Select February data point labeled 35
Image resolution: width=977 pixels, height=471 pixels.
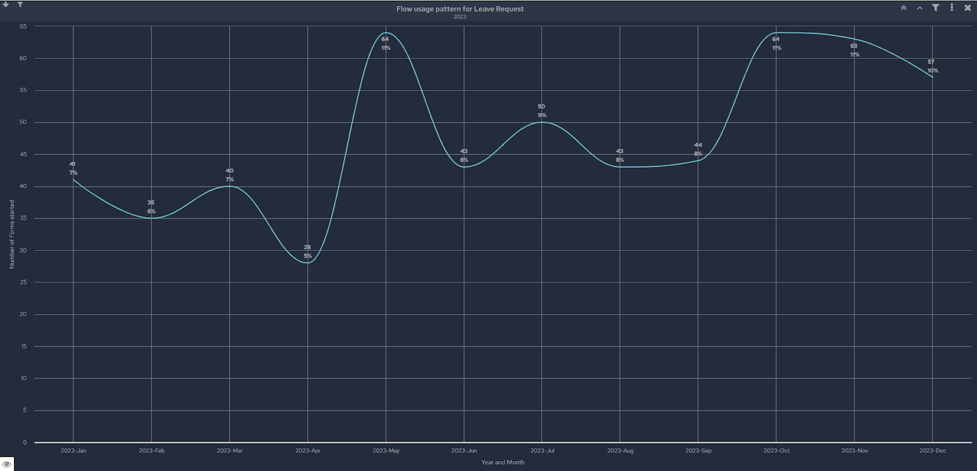(151, 218)
